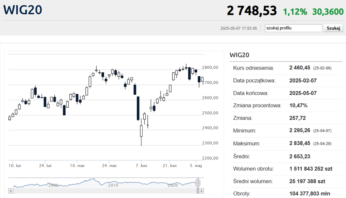
Task: Click the 'Maksimum:' label
Action: 247,144
